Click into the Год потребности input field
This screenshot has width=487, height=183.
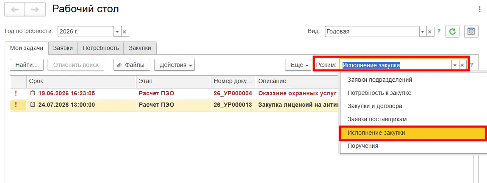pos(86,32)
